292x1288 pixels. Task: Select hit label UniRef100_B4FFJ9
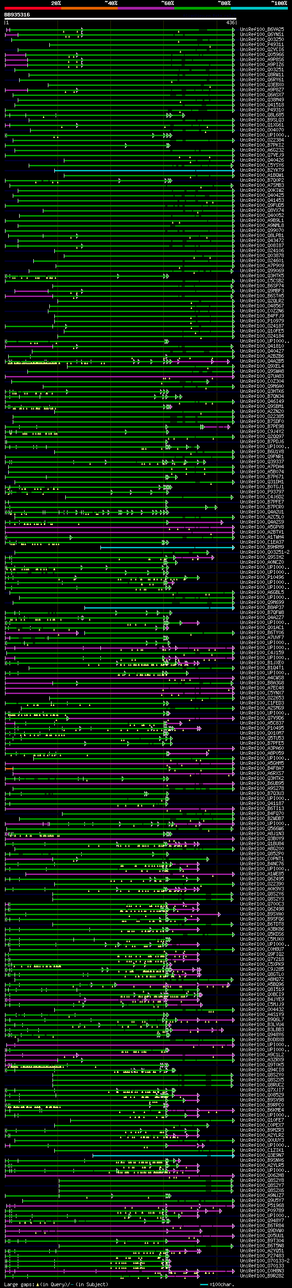(x=262, y=316)
